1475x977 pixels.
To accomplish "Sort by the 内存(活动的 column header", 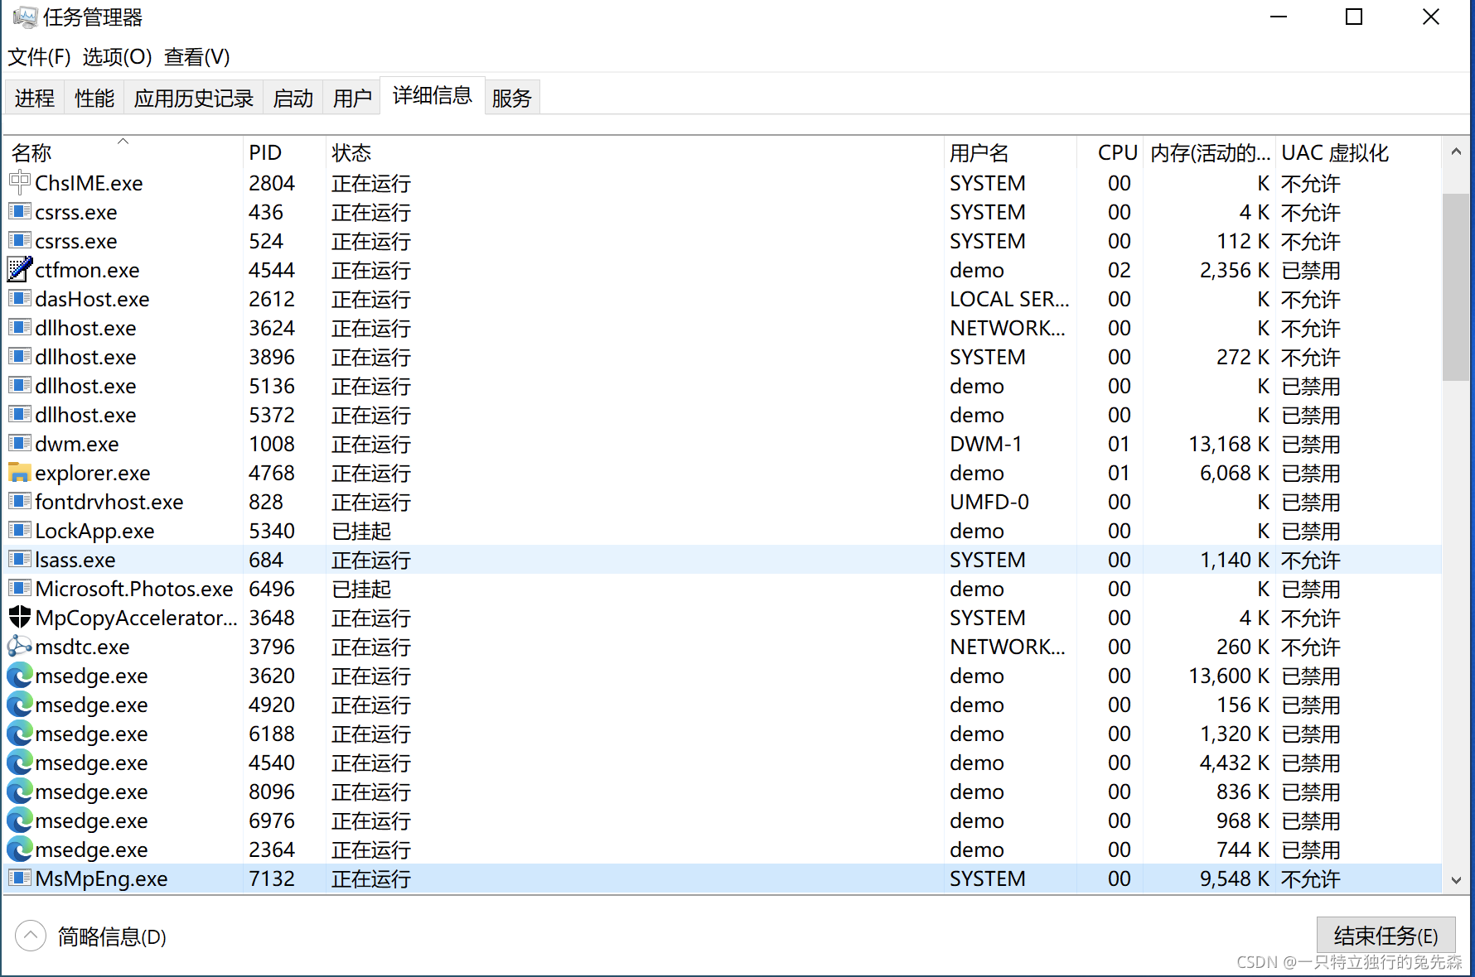I will [1210, 152].
